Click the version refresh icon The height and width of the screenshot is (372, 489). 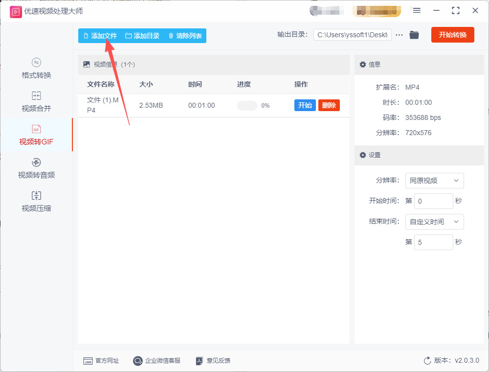click(427, 361)
